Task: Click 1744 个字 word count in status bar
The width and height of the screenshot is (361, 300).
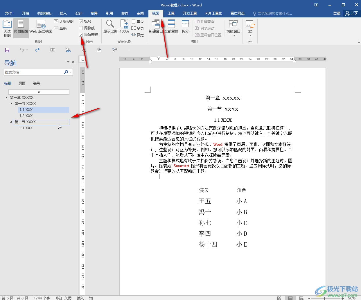Action: pyautogui.click(x=42, y=298)
